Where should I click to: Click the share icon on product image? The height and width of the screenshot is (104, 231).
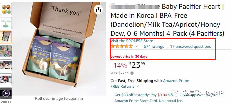pyautogui.click(x=98, y=10)
